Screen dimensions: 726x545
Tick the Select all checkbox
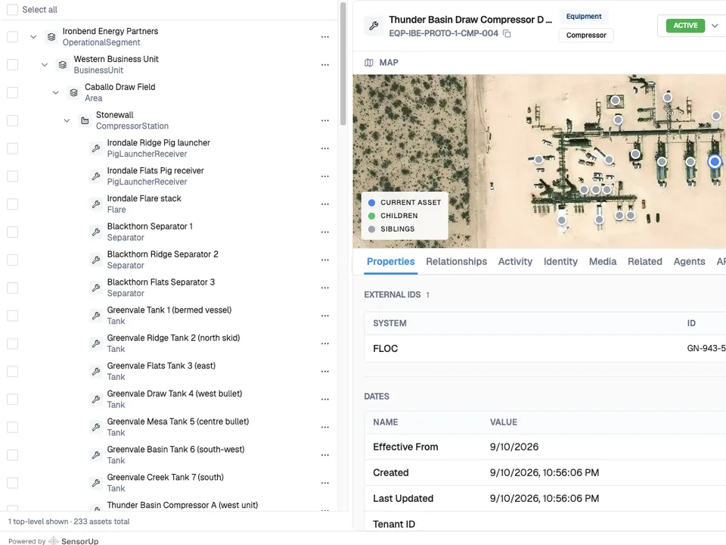(13, 9)
